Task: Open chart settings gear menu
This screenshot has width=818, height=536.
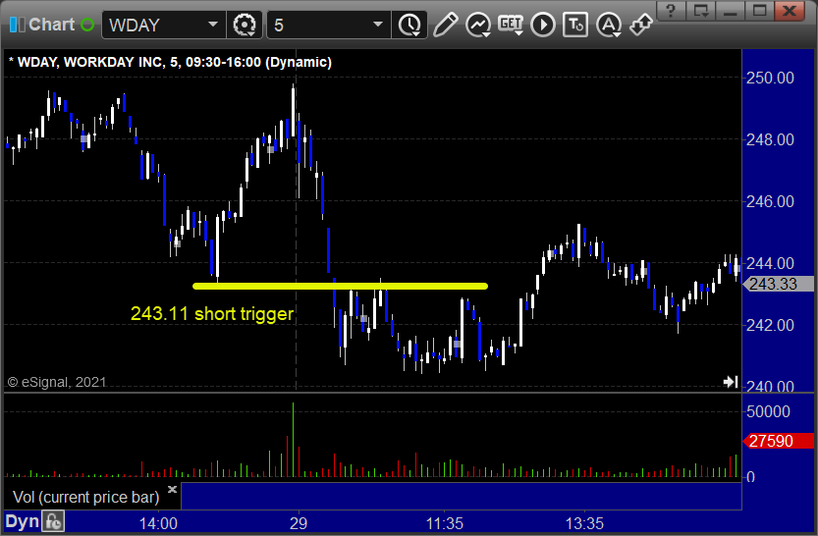Action: 245,25
